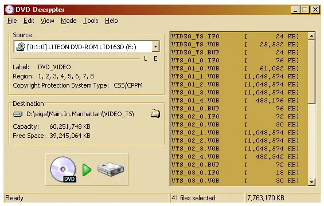The image size is (324, 206).
Task: Click the drive icon in Source combo box
Action: point(20,47)
